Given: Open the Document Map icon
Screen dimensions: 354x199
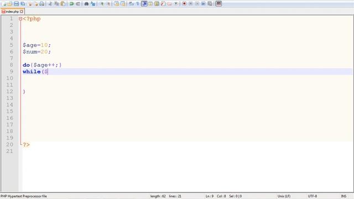Looking at the screenshot, I should tap(157, 4).
